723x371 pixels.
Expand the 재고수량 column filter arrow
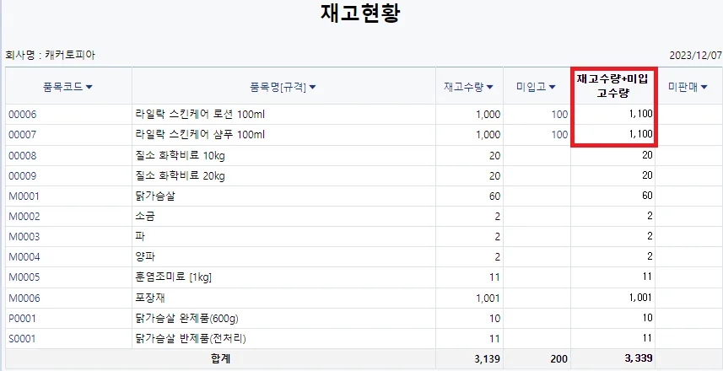point(489,87)
